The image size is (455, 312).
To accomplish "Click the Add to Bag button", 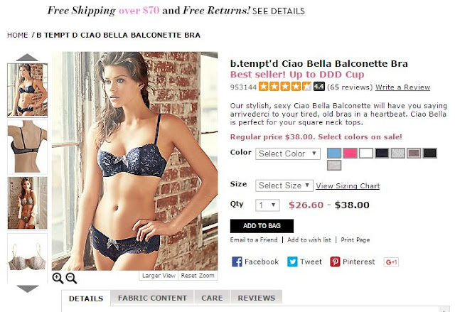I will 262,226.
